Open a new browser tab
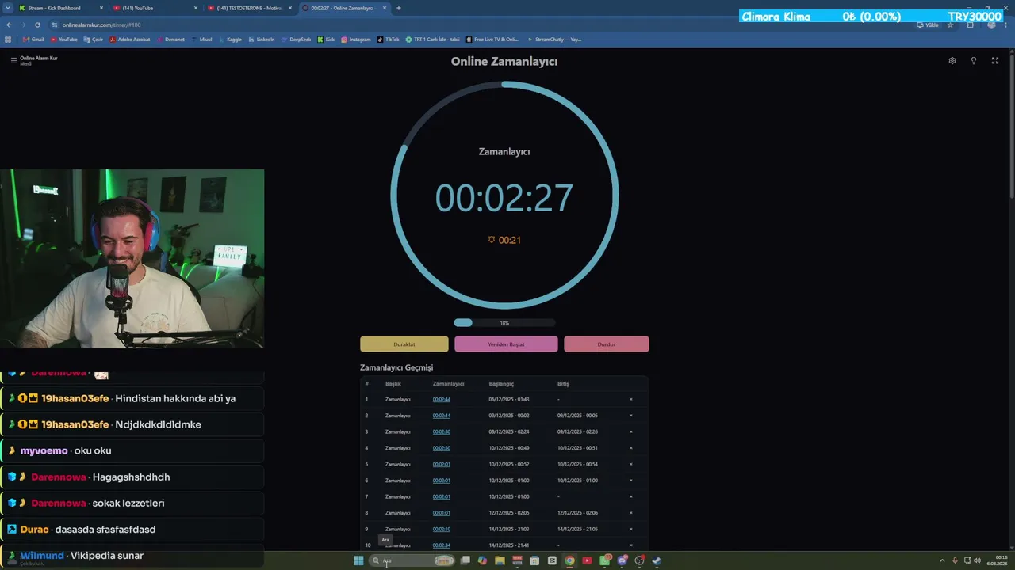Screen dimensions: 1015x570 pos(399,8)
